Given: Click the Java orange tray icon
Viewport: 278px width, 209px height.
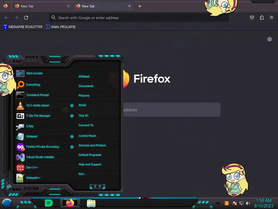Looking at the screenshot, I should point(227,203).
